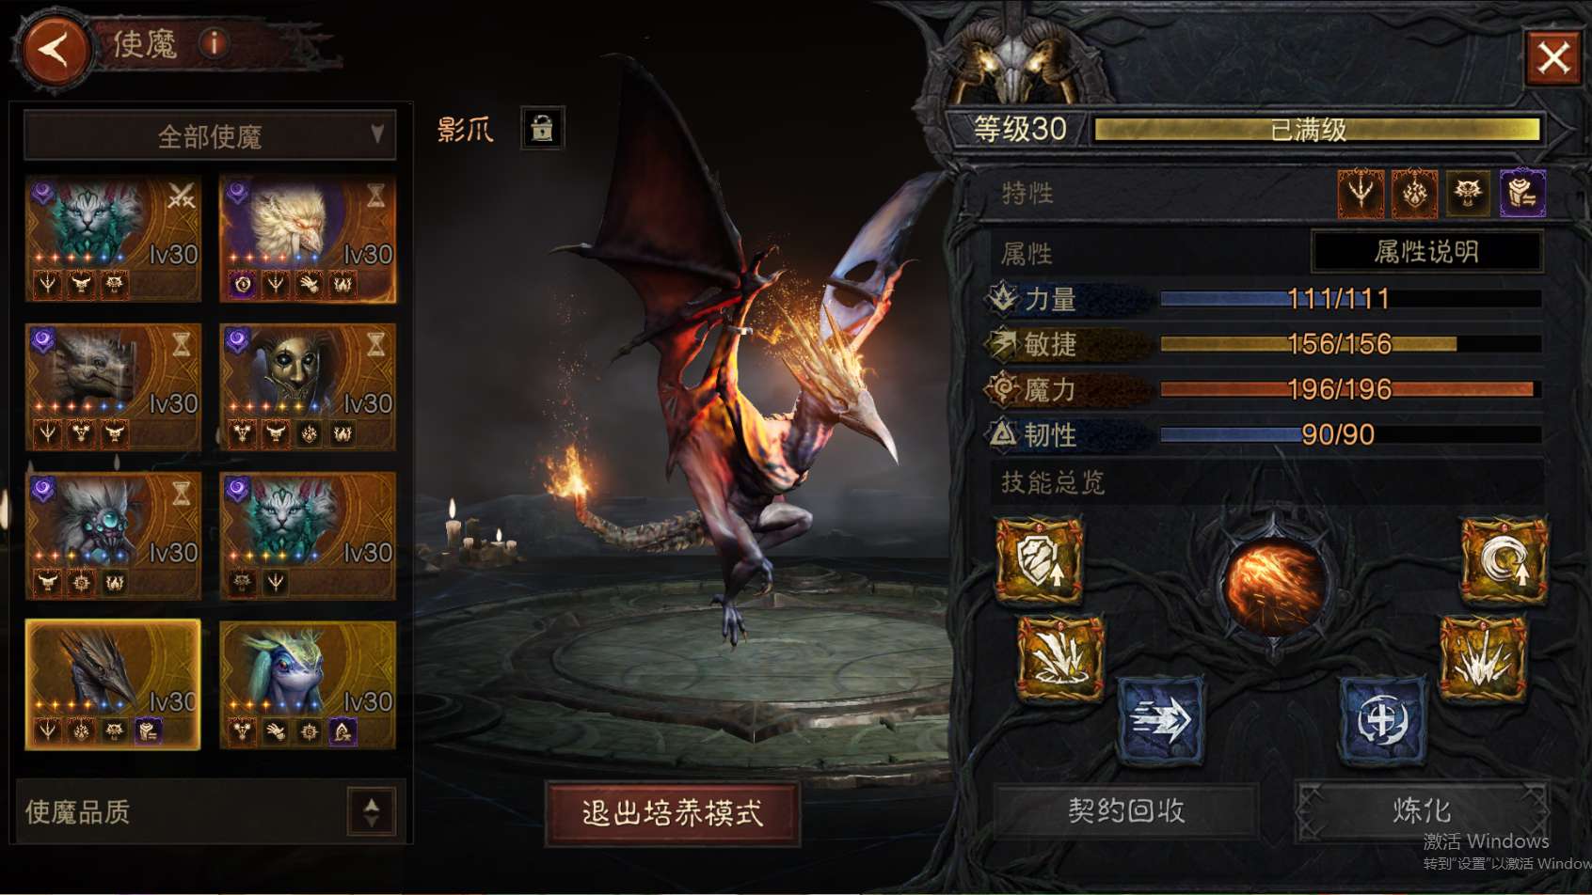Expand the 全部使魔 filter dropdown
The height and width of the screenshot is (895, 1592).
tap(210, 136)
